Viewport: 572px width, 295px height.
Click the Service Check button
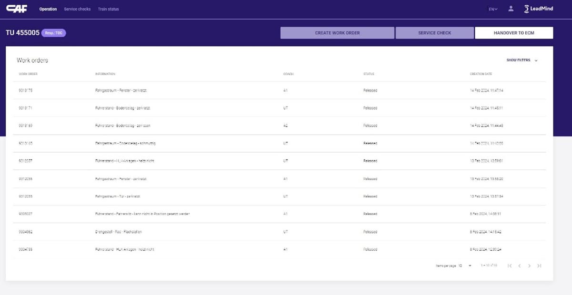tap(435, 33)
